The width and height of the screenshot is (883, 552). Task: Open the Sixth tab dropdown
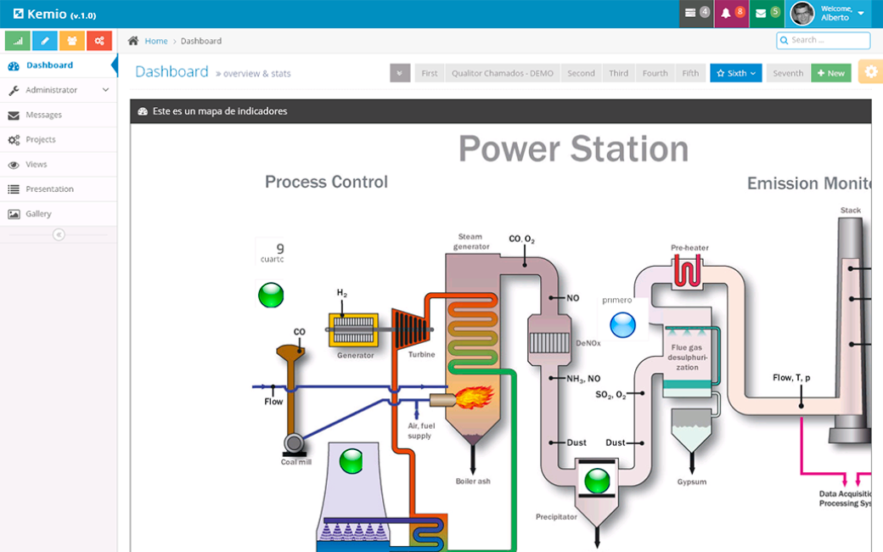coord(735,73)
